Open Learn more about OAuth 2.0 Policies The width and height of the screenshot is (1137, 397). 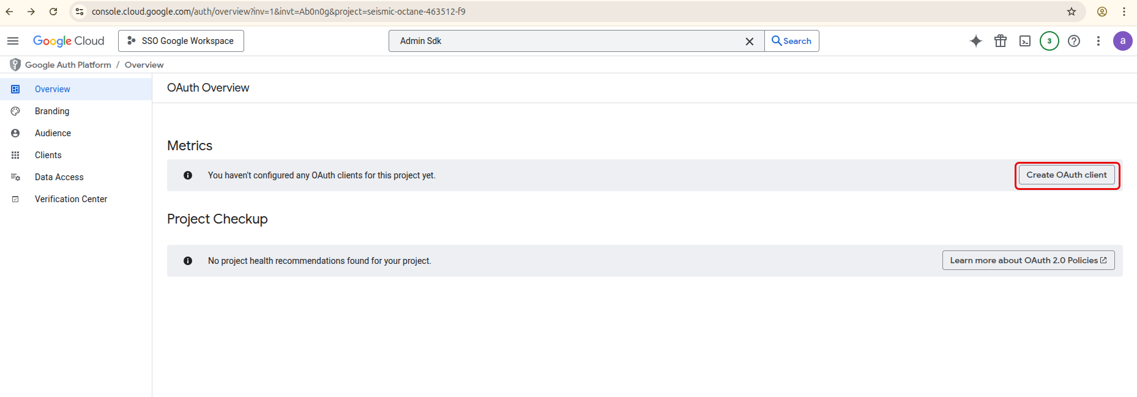point(1028,260)
